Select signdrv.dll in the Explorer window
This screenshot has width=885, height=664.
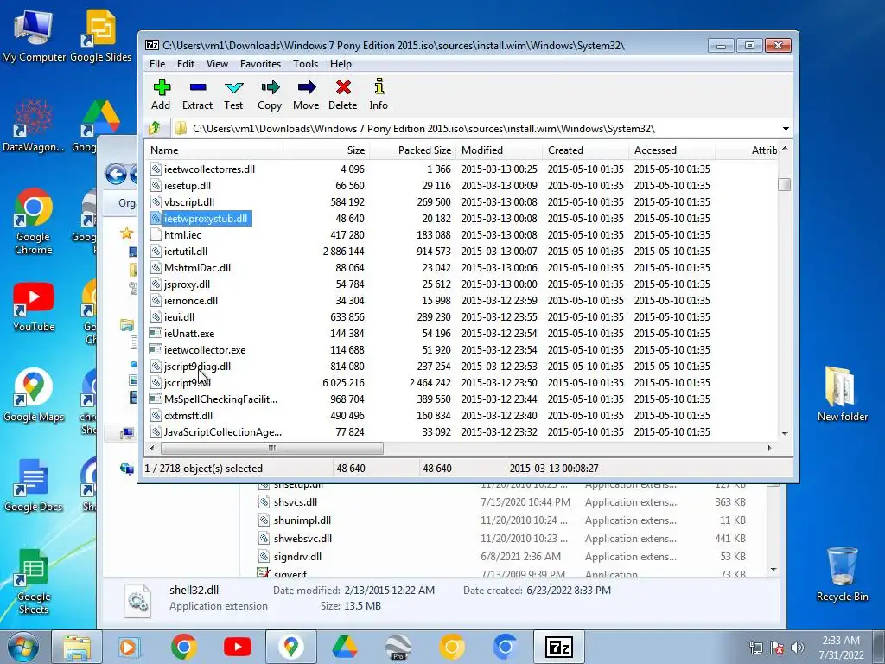(x=297, y=556)
